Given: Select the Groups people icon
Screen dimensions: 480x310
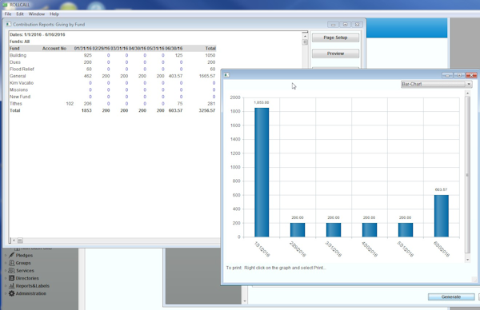Looking at the screenshot, I should click(x=12, y=263).
